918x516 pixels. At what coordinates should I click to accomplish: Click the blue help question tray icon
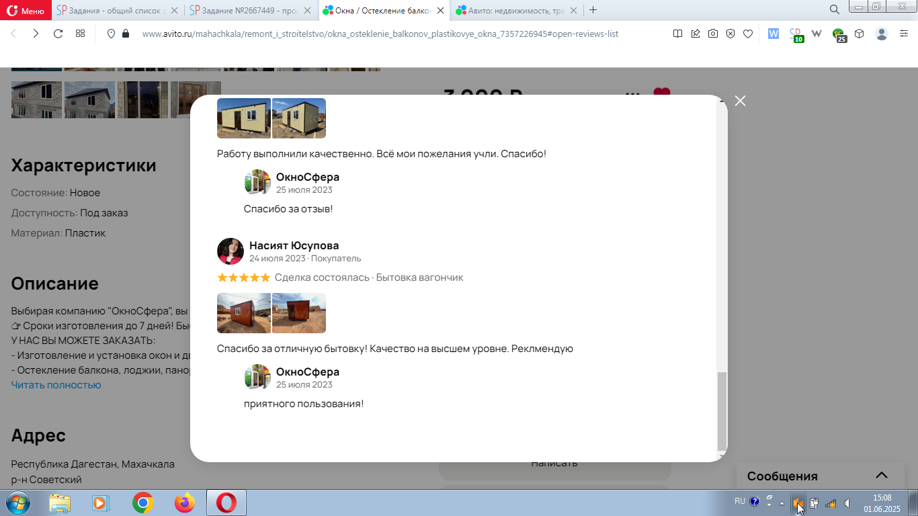coord(755,501)
